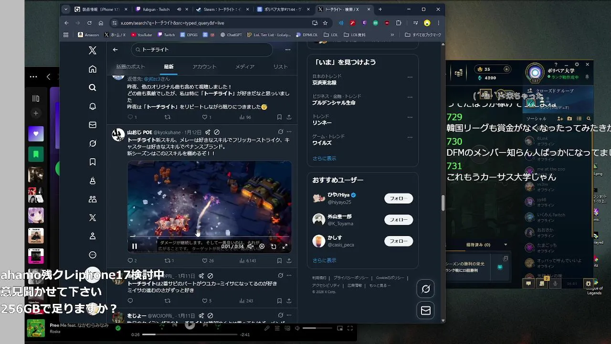Screen dimensions: 611x344
Task: Click the X page scrollbar
Action: click(442, 203)
